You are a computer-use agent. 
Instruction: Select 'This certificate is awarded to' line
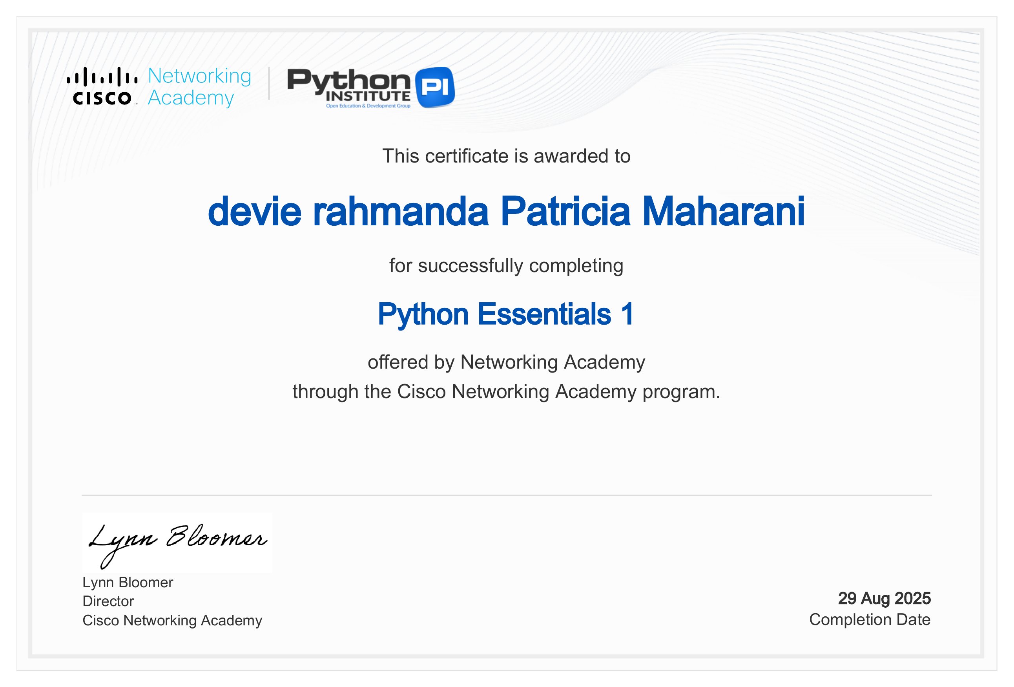[x=506, y=156]
